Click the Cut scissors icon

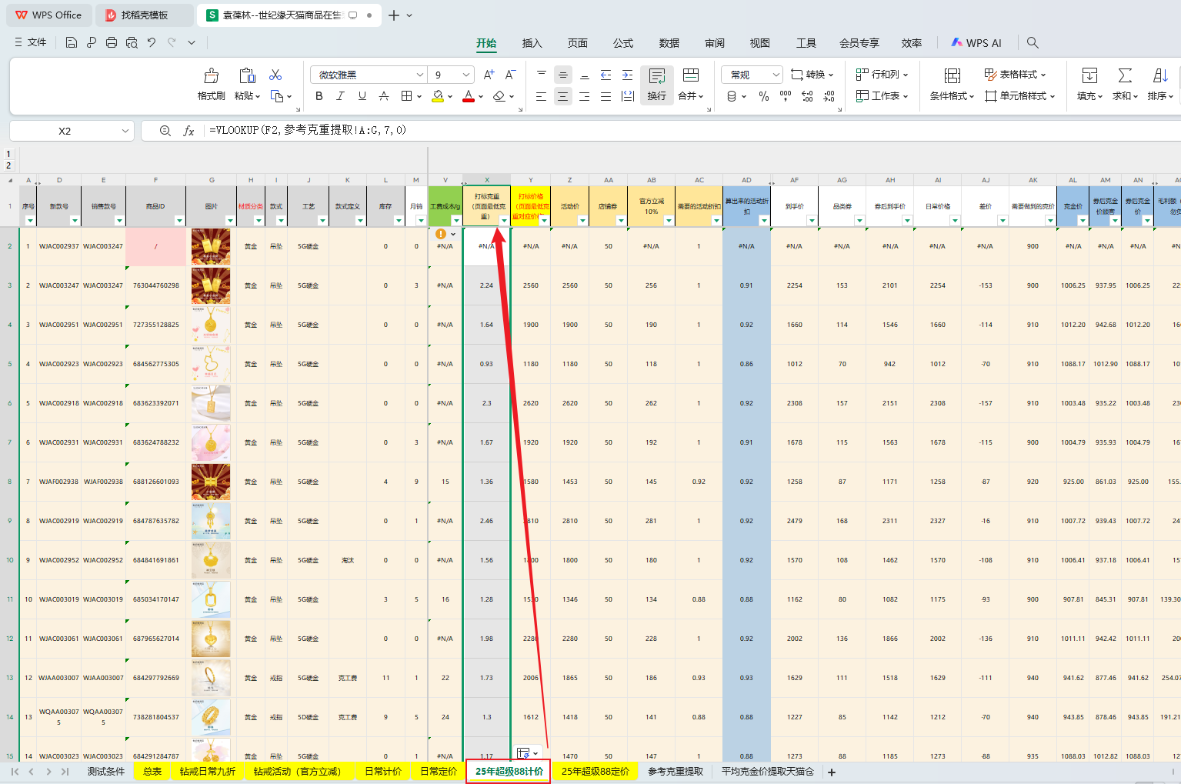(275, 75)
